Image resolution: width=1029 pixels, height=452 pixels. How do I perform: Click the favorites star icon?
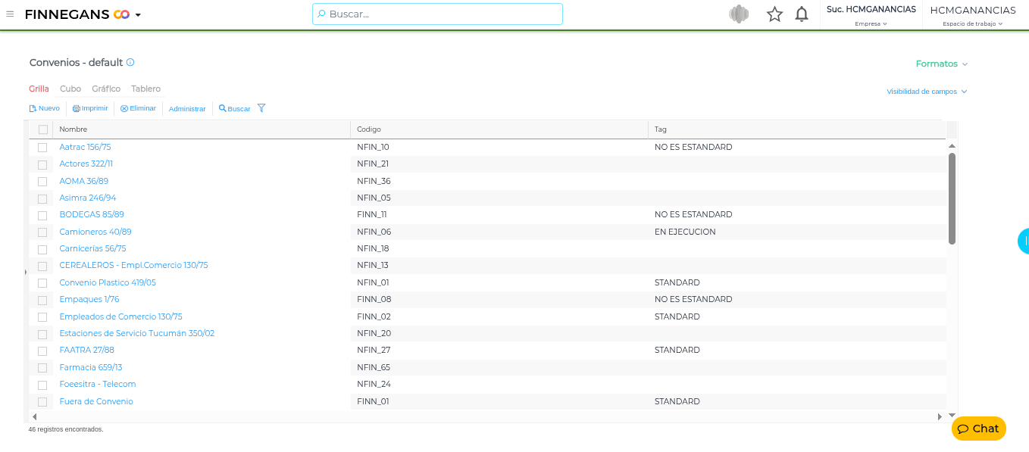coord(774,14)
